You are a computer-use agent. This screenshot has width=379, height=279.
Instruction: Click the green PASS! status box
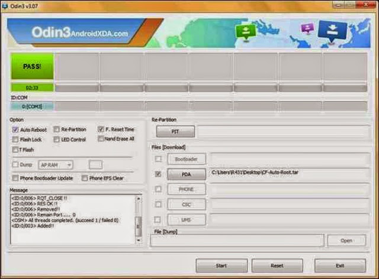click(x=32, y=66)
